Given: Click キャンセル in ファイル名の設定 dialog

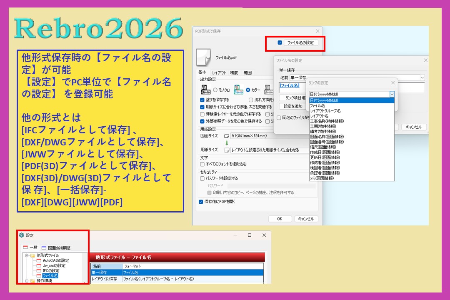Looking at the screenshot, I should [x=414, y=127].
